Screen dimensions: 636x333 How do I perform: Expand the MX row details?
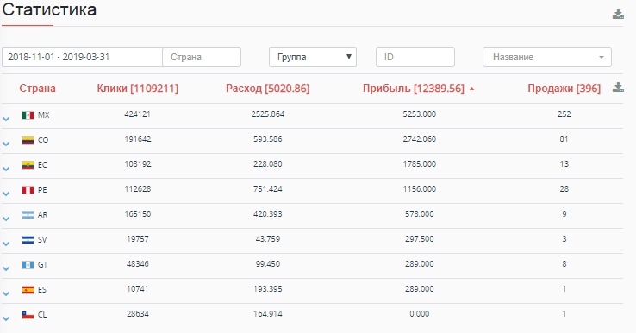pos(6,119)
